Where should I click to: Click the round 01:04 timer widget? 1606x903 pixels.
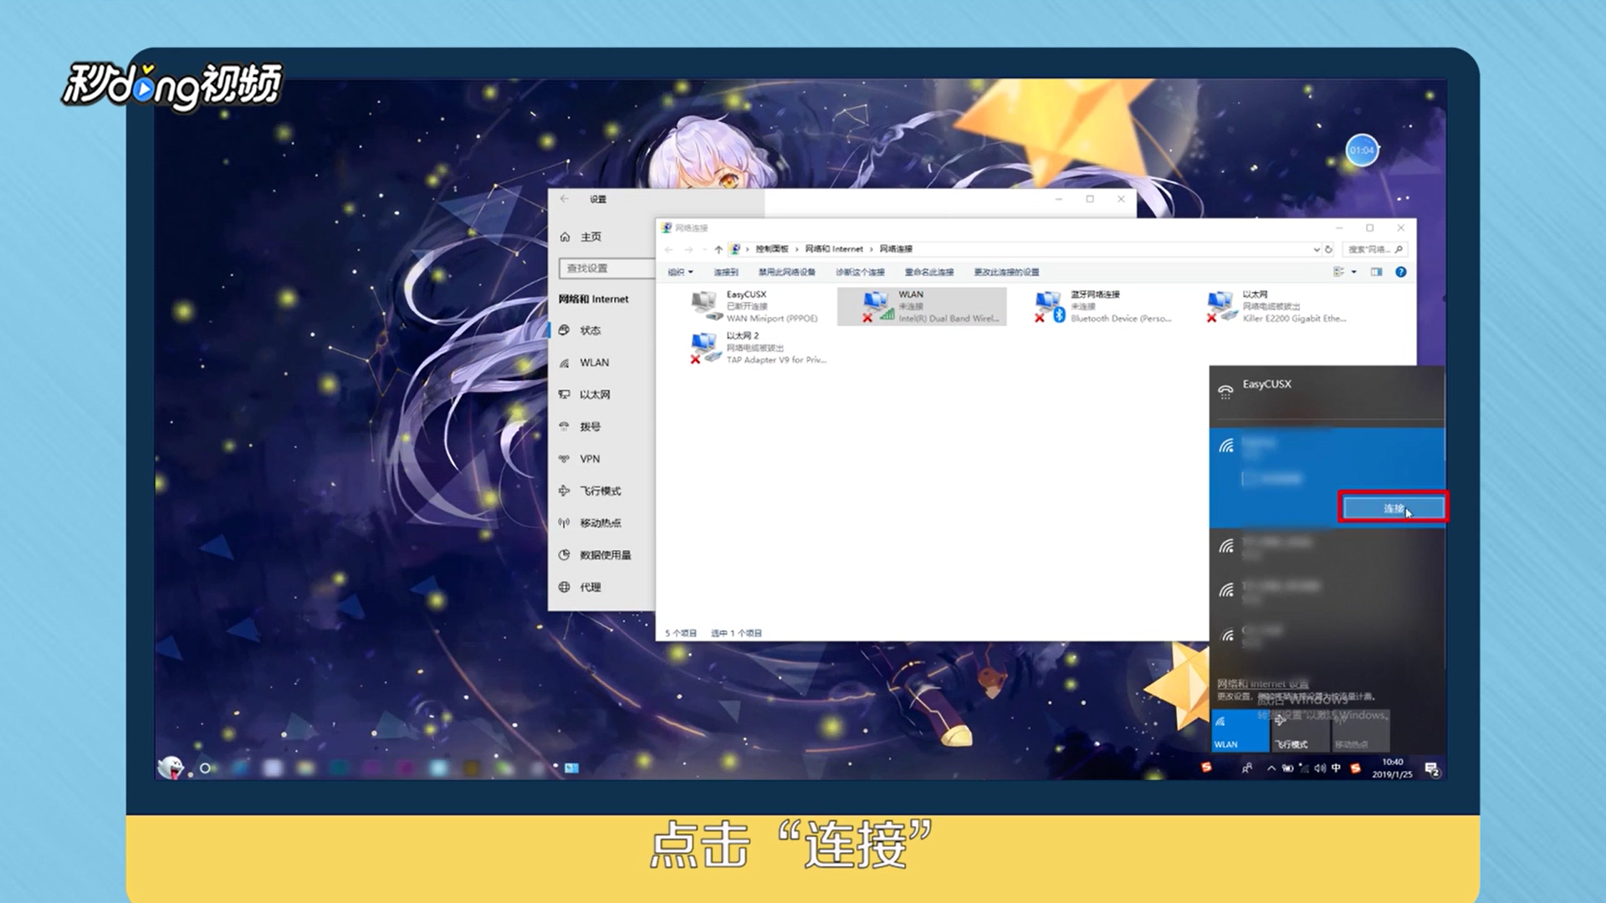point(1362,150)
